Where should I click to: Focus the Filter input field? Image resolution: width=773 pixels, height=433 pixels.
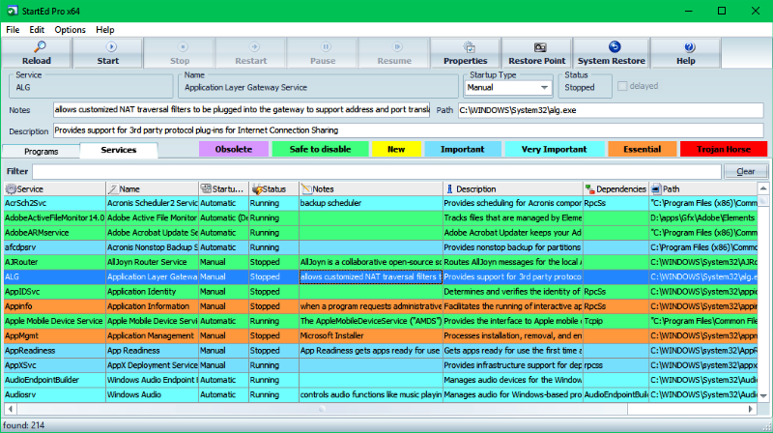(377, 171)
